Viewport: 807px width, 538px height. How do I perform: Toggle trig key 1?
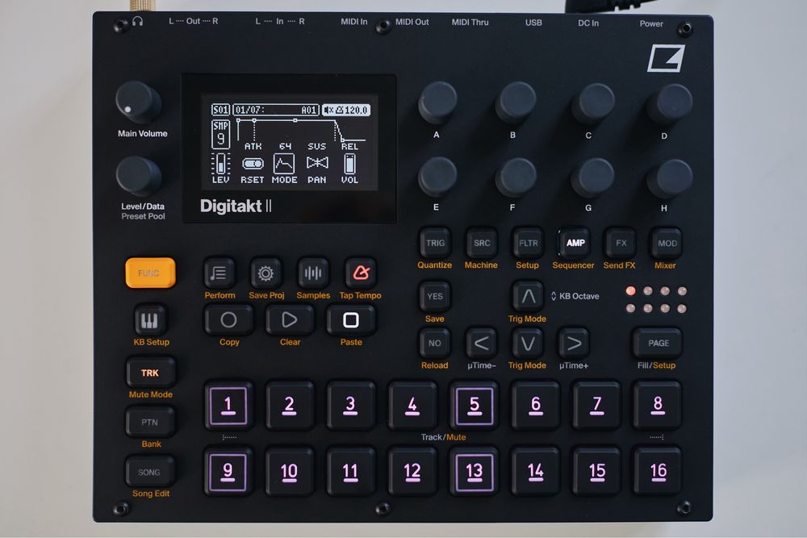[x=228, y=406]
